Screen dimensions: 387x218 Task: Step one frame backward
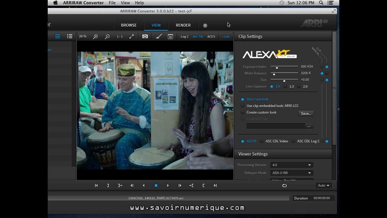[132, 186]
